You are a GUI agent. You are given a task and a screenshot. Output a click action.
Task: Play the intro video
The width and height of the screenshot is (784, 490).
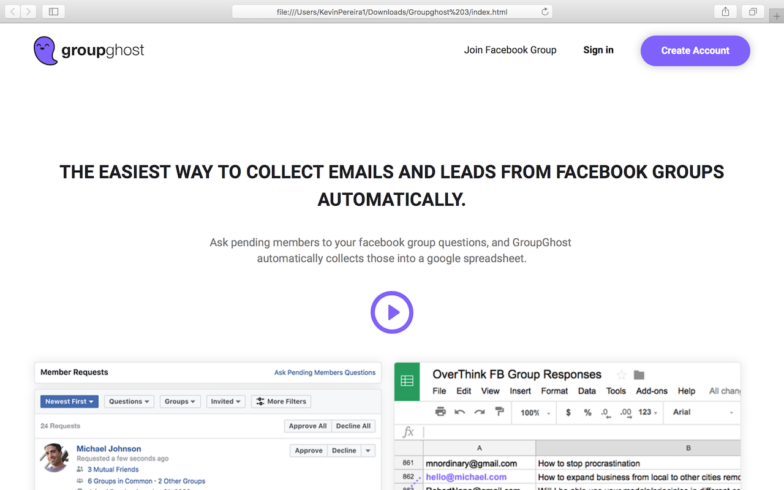(392, 312)
